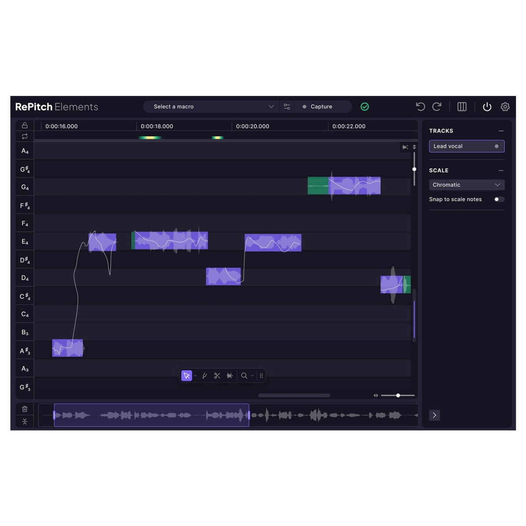The image size is (526, 526).
Task: Click the horizontal zoom slider handle
Action: [x=398, y=395]
